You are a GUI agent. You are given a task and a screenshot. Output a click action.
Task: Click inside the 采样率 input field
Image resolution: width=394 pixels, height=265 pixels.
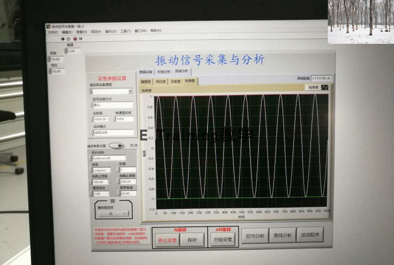pos(101,119)
